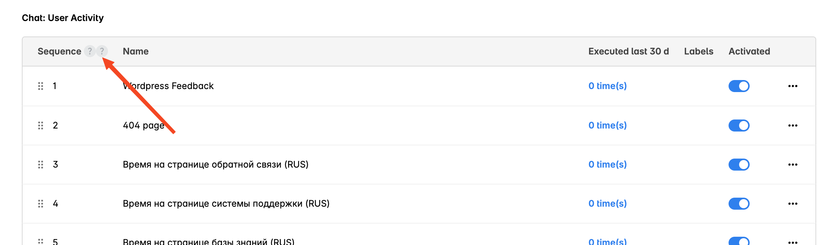Viewport: 829px width, 245px height.
Task: Click the first question mark beside Sequence
Action: [90, 51]
